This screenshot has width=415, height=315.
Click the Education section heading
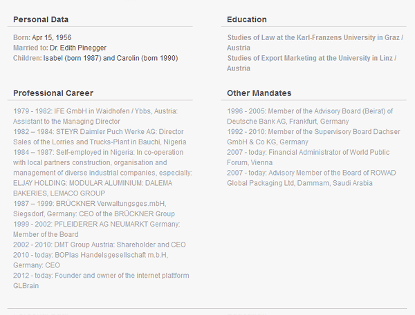[x=247, y=19]
